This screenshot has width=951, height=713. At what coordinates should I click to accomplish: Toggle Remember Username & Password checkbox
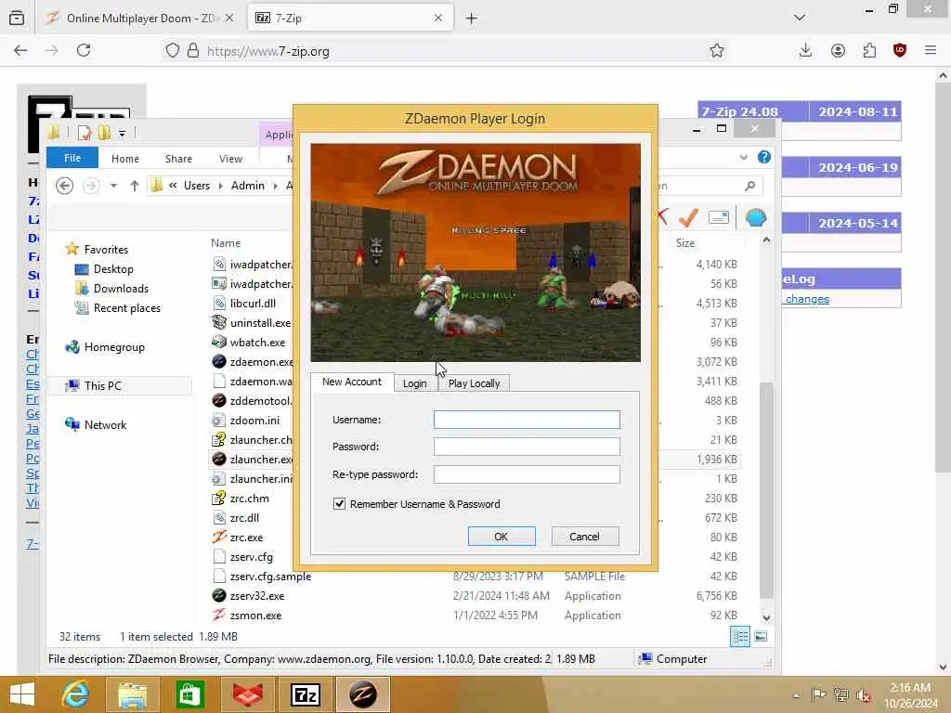point(340,504)
